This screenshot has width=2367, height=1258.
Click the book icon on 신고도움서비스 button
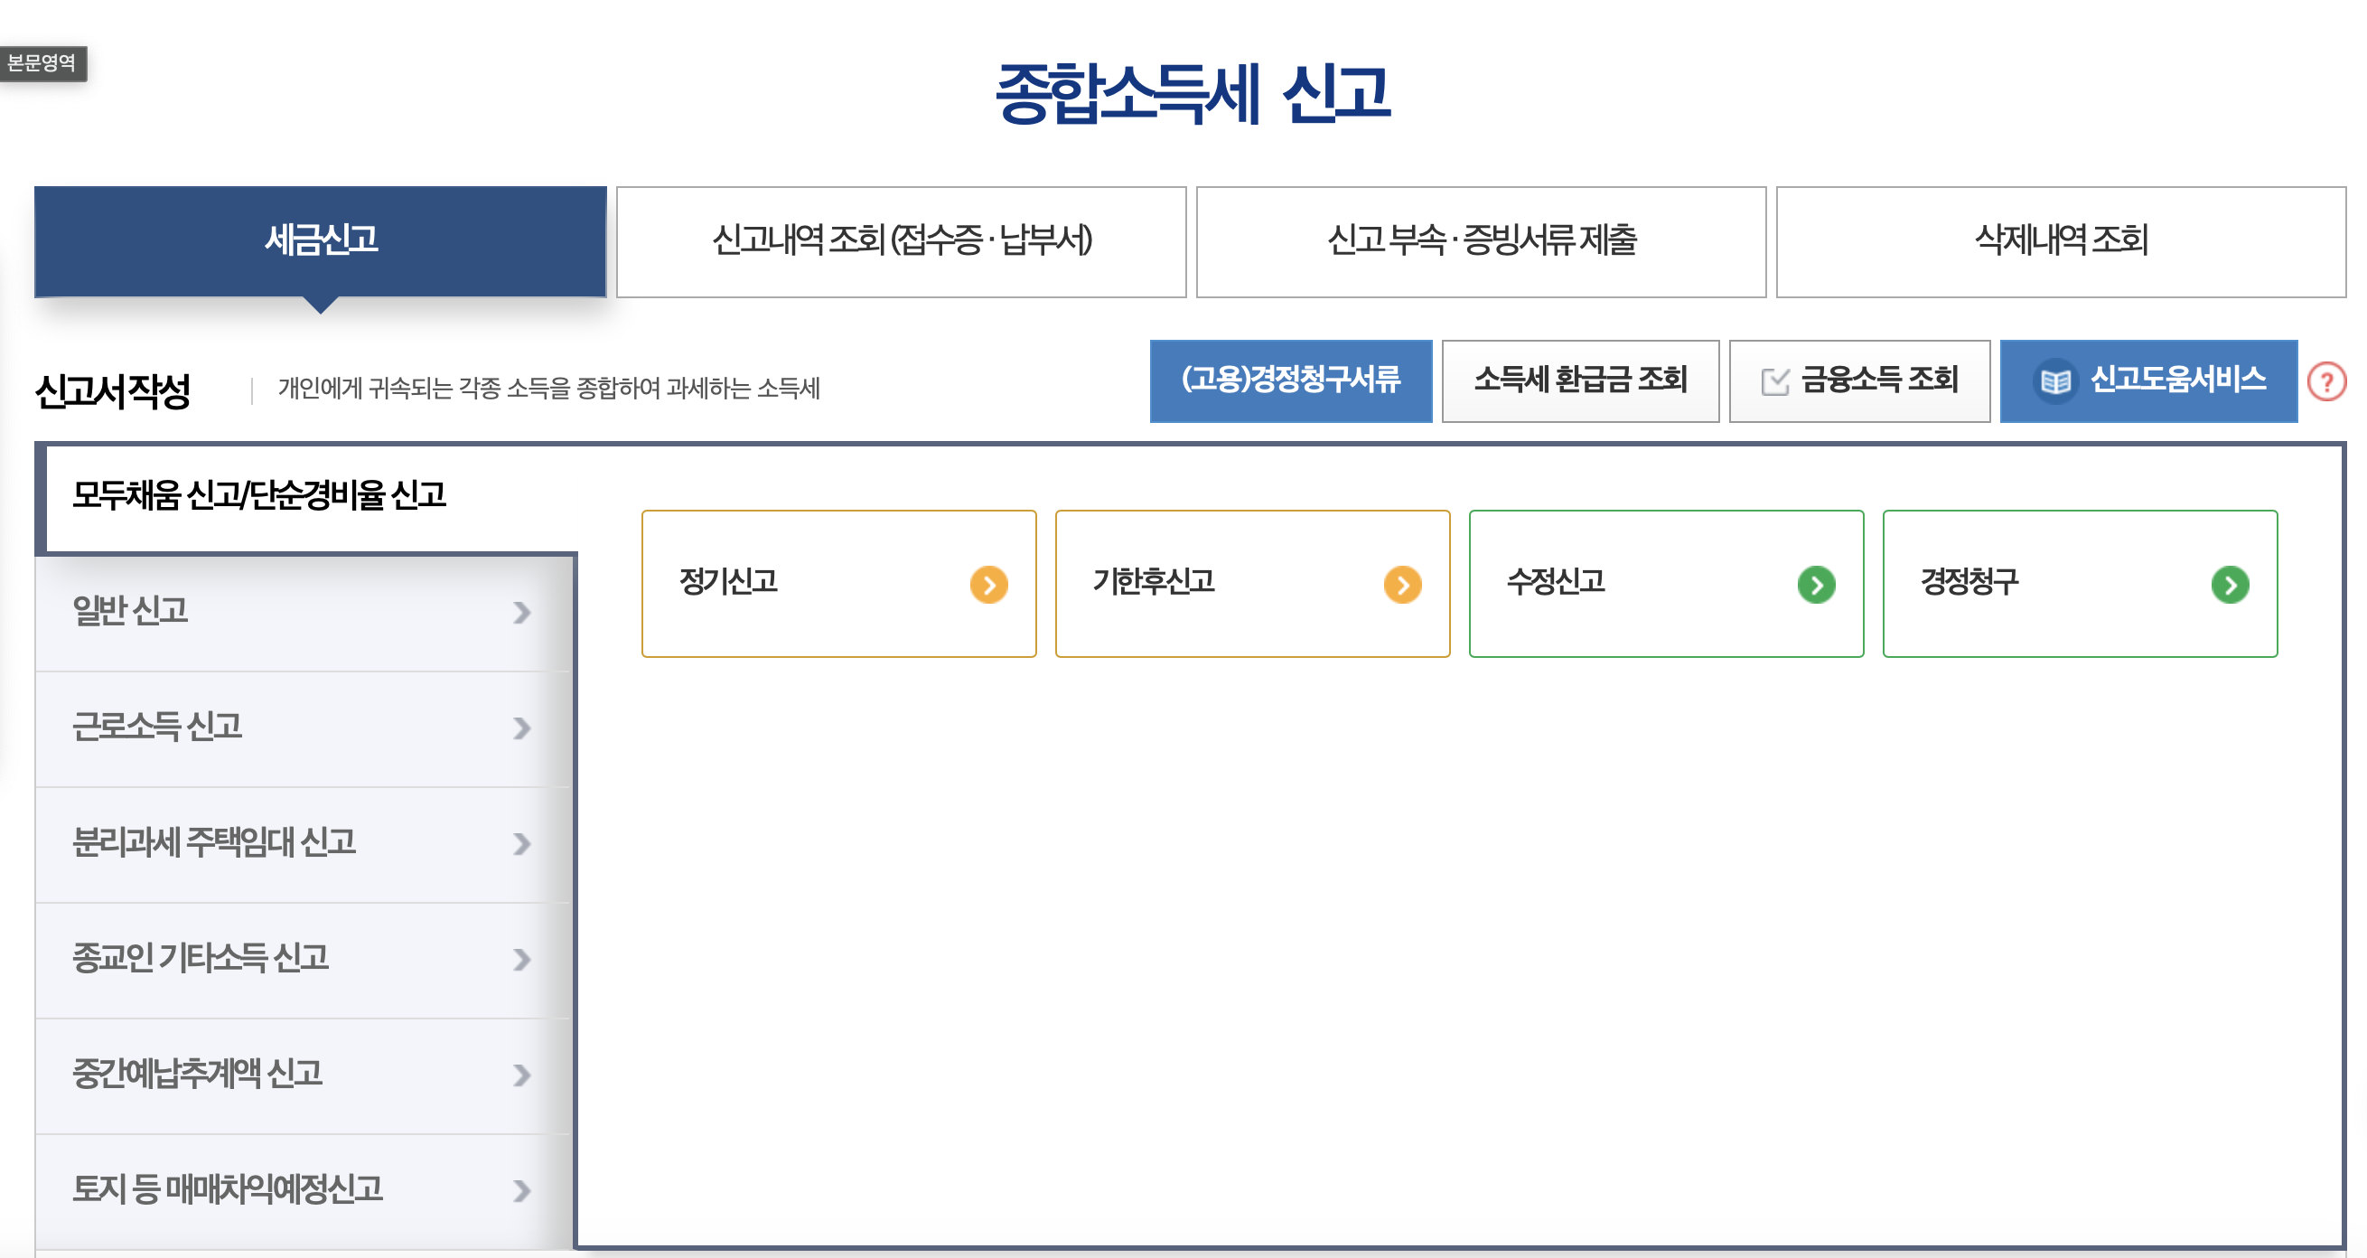pos(2055,380)
